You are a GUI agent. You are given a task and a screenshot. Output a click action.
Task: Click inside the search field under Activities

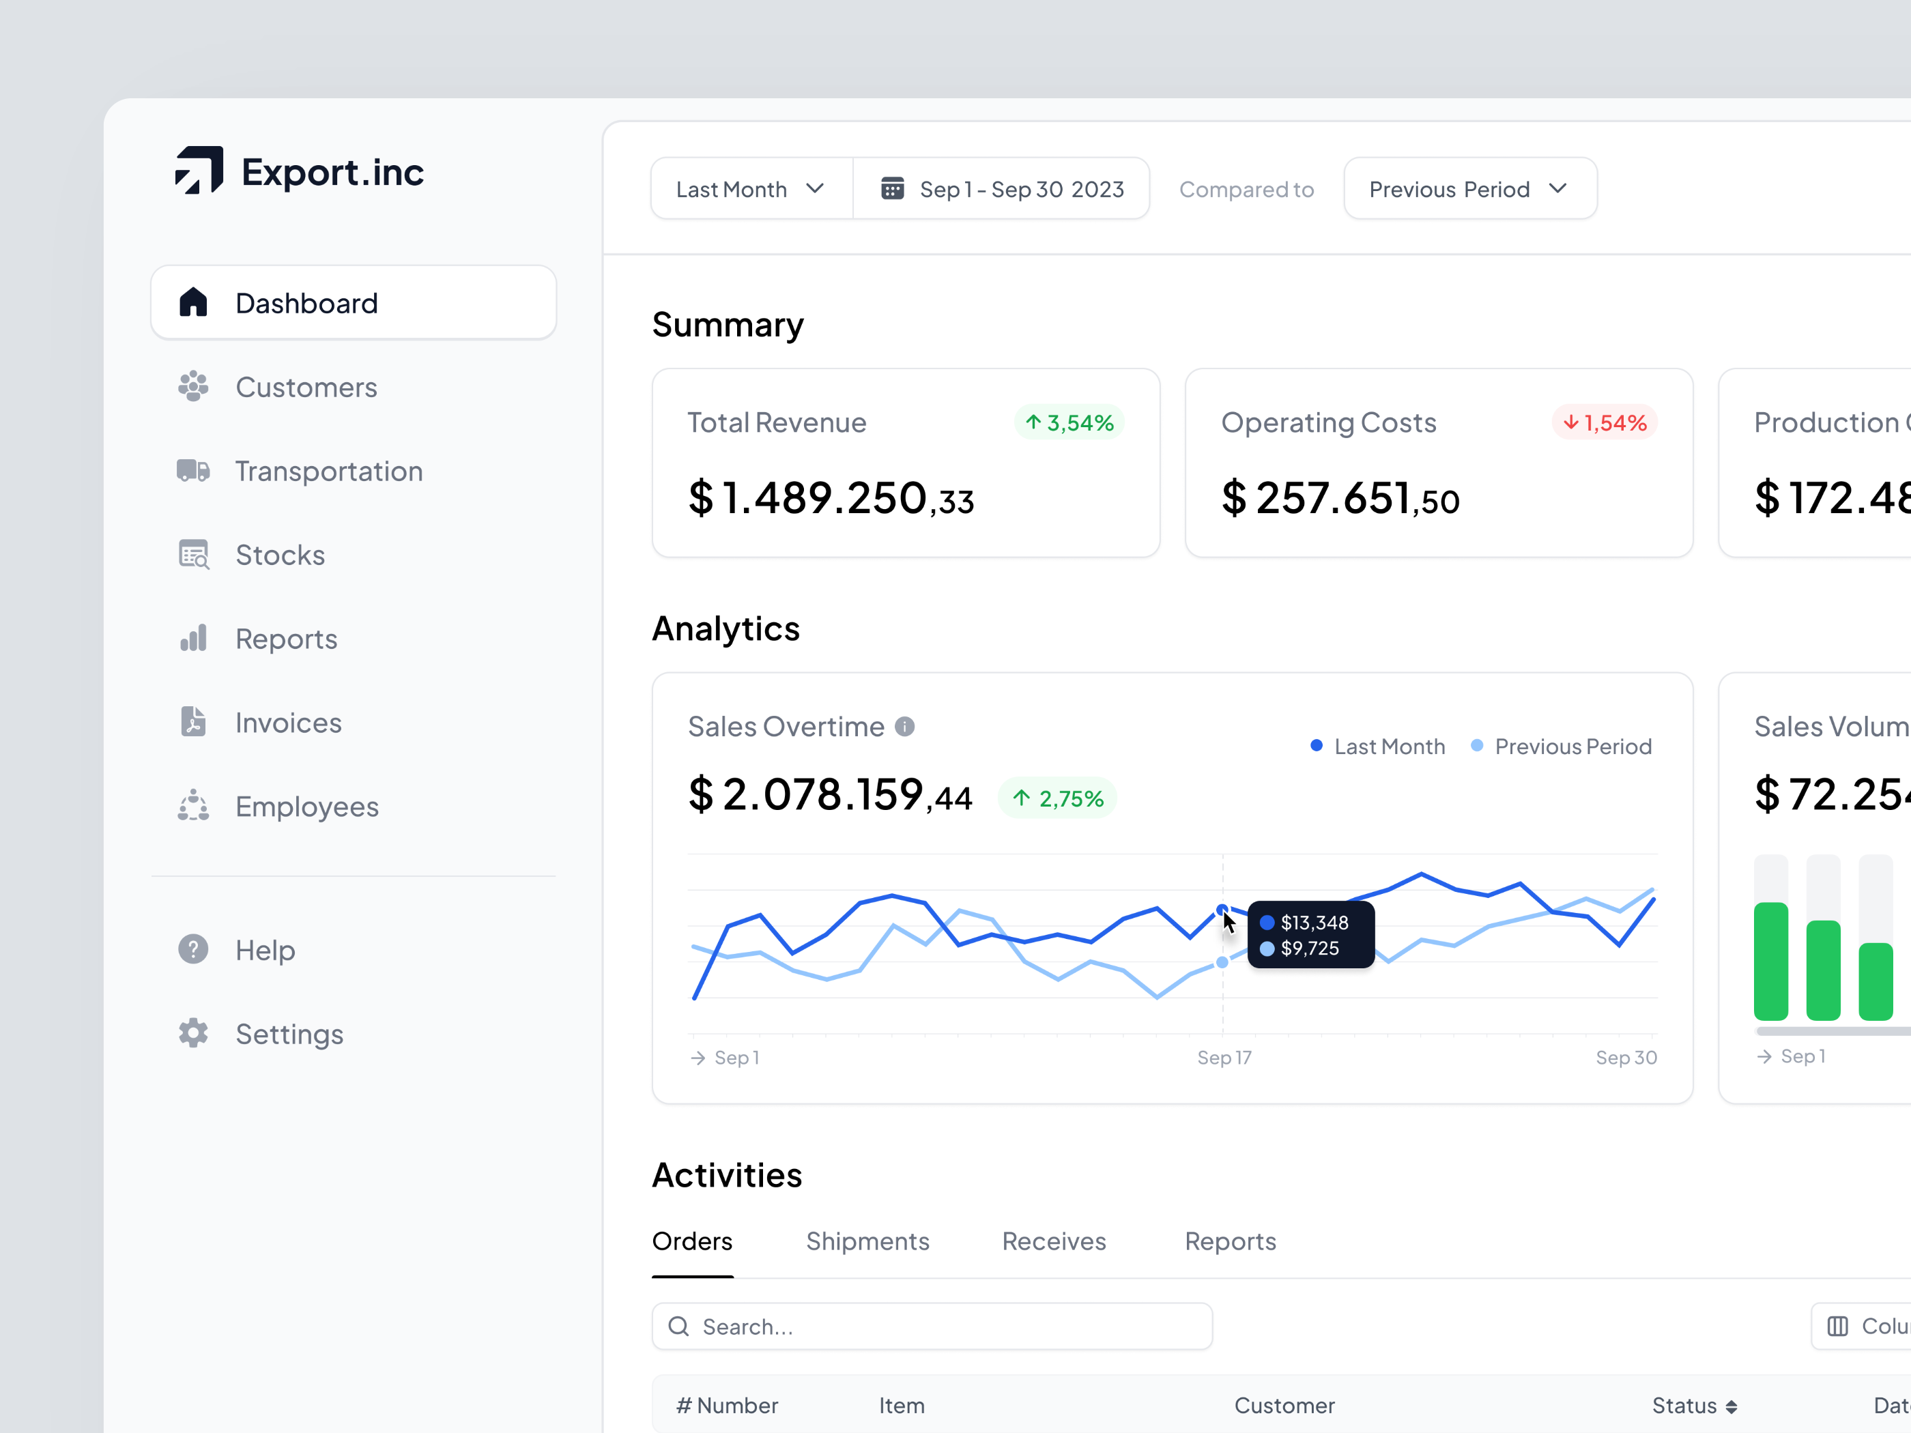click(933, 1326)
